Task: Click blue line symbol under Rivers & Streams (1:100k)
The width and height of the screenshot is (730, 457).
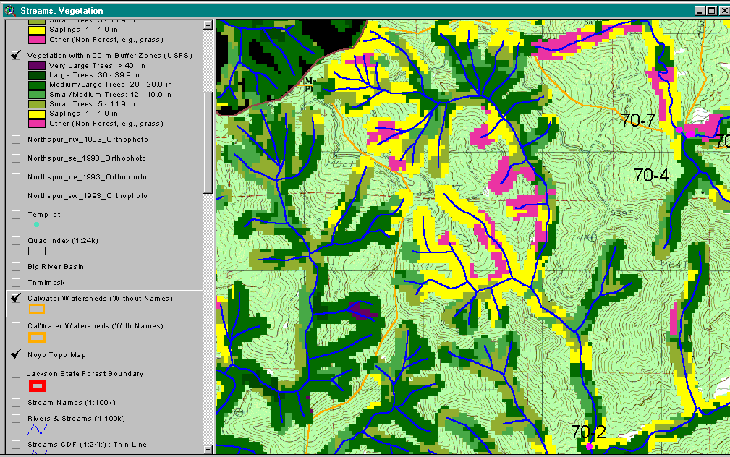Action: (x=37, y=429)
